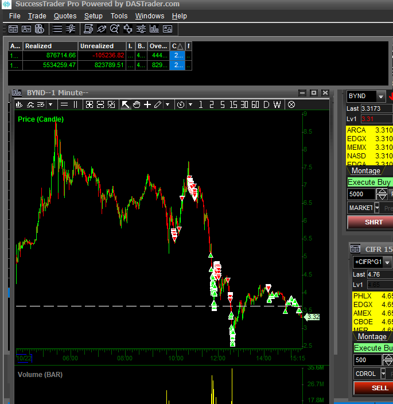Click the chart settings lines icon
This screenshot has width=393, height=404.
[41, 104]
